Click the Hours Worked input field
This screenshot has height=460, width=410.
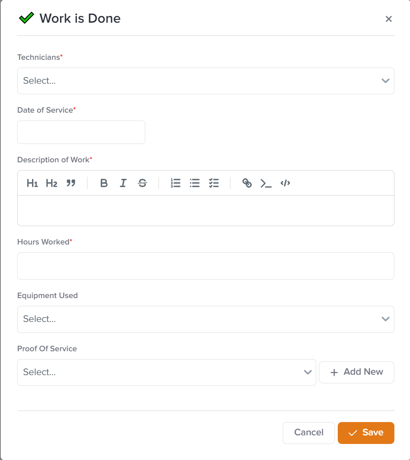click(x=206, y=266)
